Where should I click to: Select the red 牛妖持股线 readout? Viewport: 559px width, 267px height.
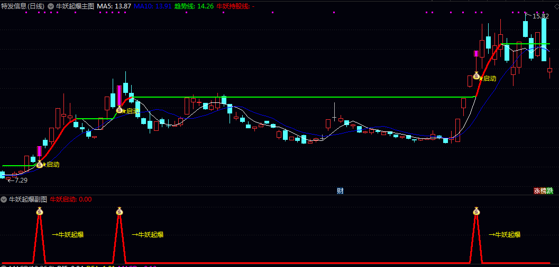tap(235, 6)
